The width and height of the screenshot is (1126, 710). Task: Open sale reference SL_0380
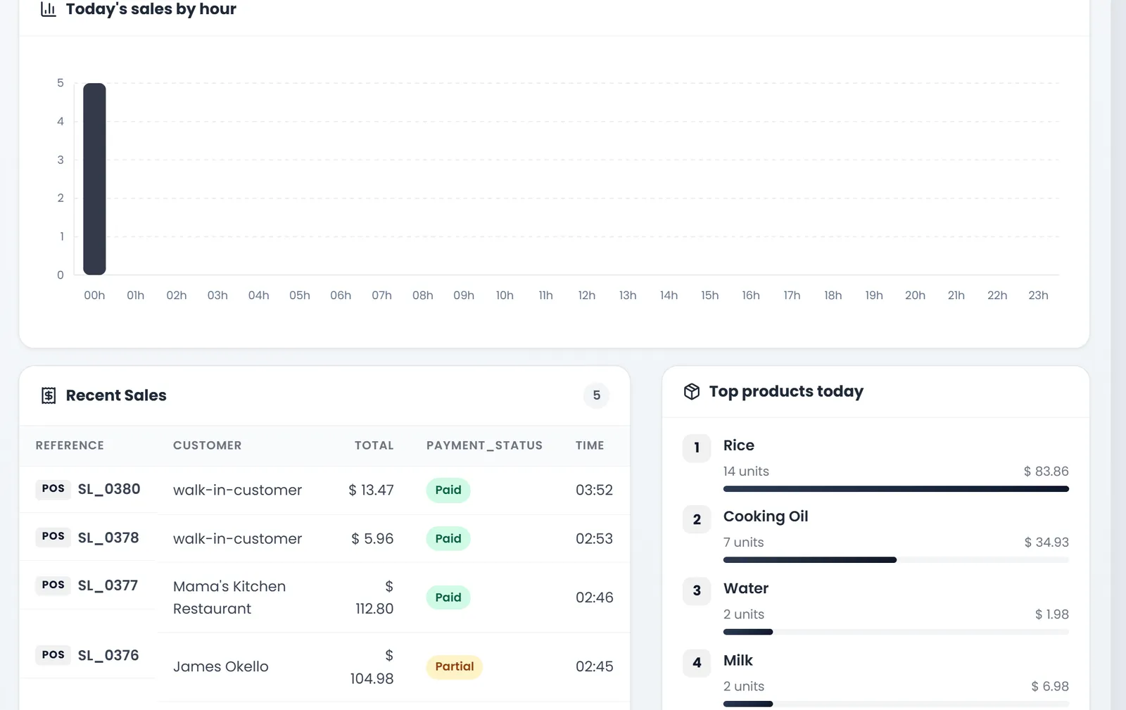tap(109, 489)
